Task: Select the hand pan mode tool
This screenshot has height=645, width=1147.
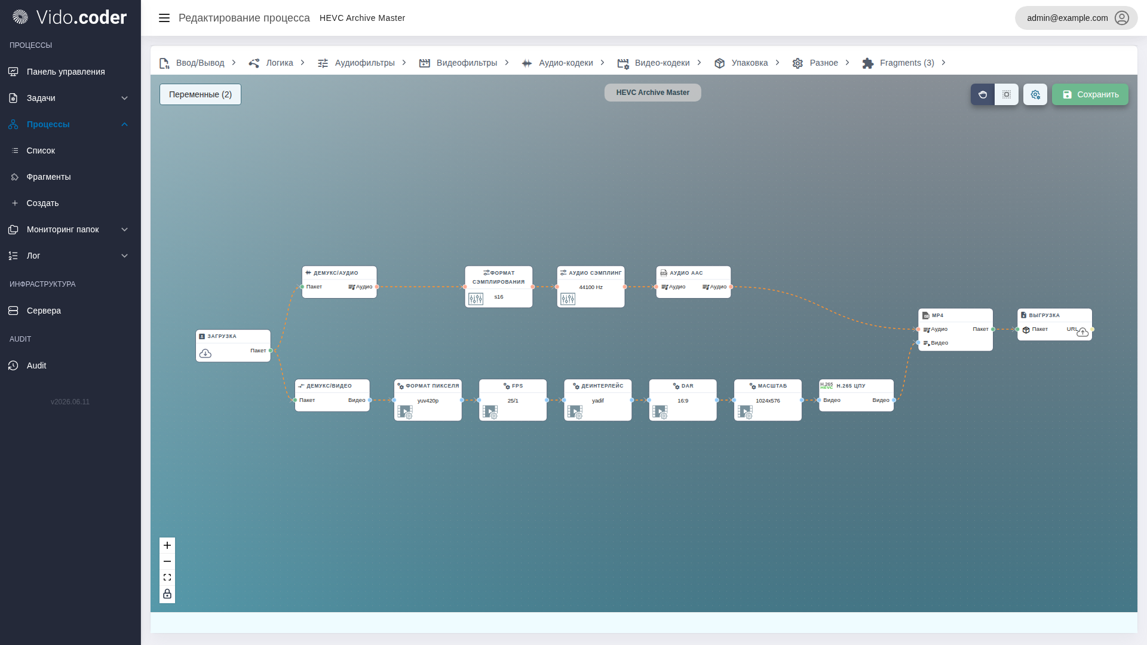Action: [982, 94]
